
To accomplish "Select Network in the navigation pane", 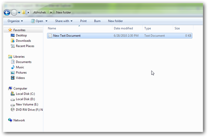I will (19, 120).
